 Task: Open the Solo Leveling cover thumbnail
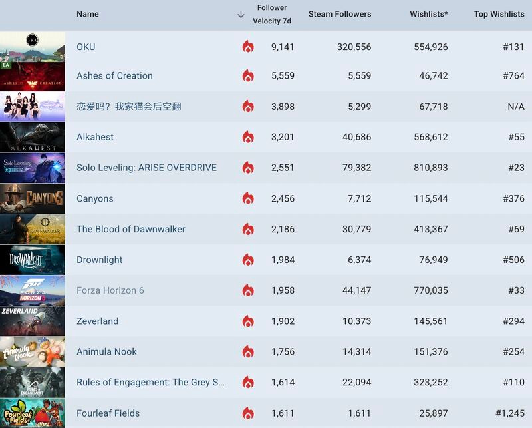[32, 168]
